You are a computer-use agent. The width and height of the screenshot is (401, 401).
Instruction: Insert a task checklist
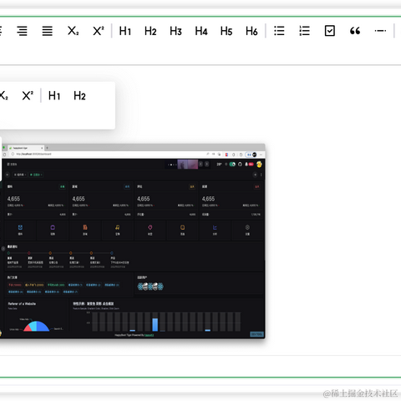[x=330, y=31]
